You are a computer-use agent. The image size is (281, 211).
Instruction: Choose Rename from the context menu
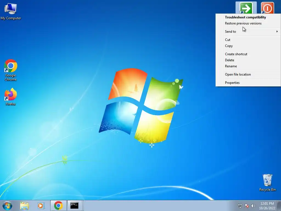point(248,66)
